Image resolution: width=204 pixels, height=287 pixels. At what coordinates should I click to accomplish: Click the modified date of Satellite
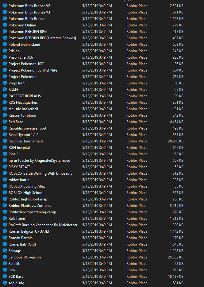coord(97,264)
